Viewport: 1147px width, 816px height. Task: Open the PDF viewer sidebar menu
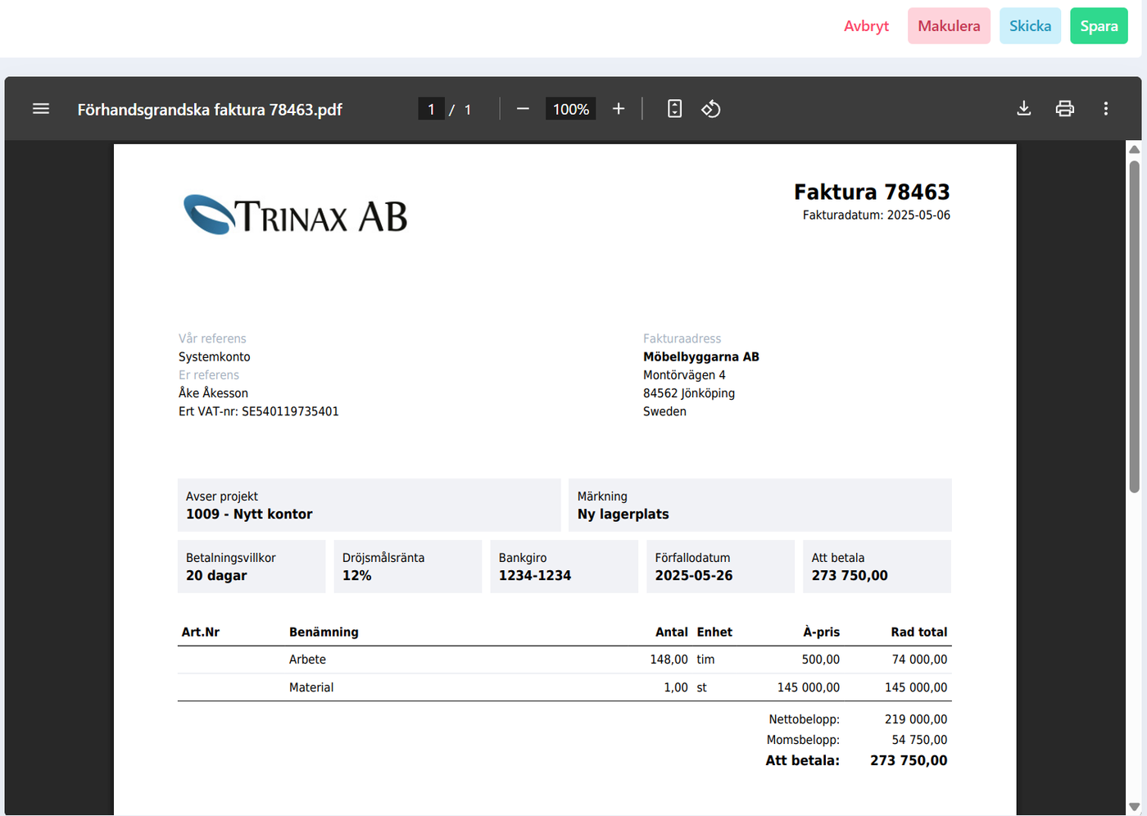[41, 109]
